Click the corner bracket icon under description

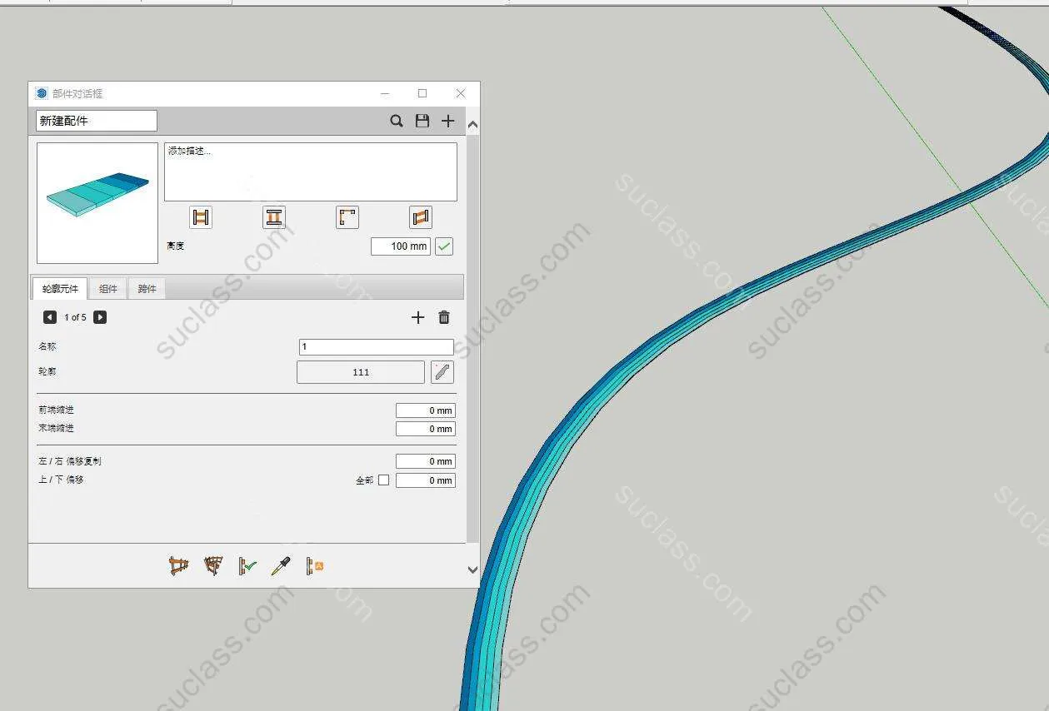pos(347,218)
